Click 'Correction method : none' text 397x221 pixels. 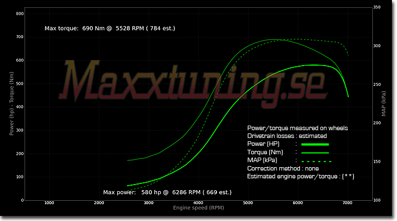point(283,168)
